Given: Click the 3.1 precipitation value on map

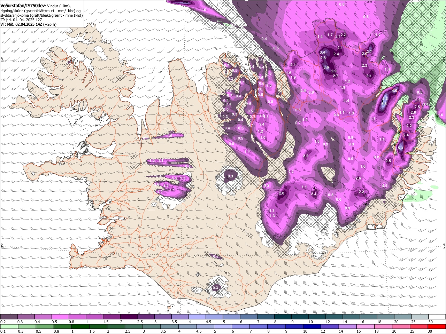Looking at the screenshot, I should point(369,76).
